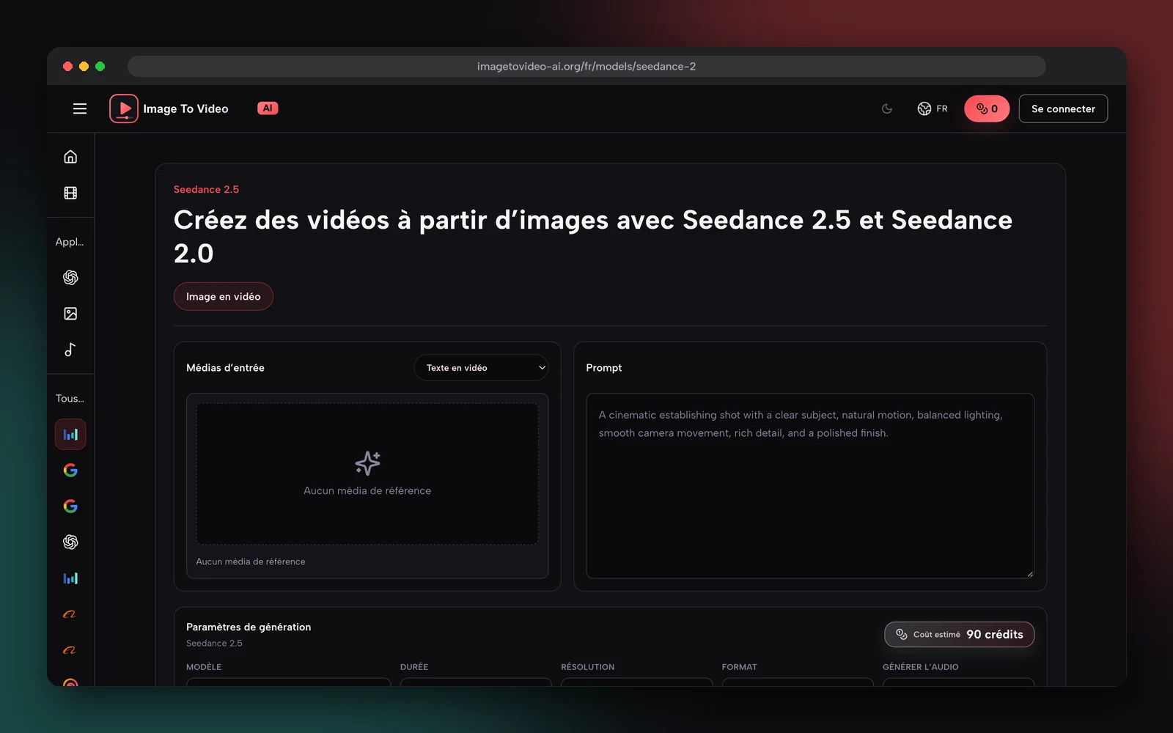Click the Image To Video logo
This screenshot has width=1173, height=733.
click(169, 108)
